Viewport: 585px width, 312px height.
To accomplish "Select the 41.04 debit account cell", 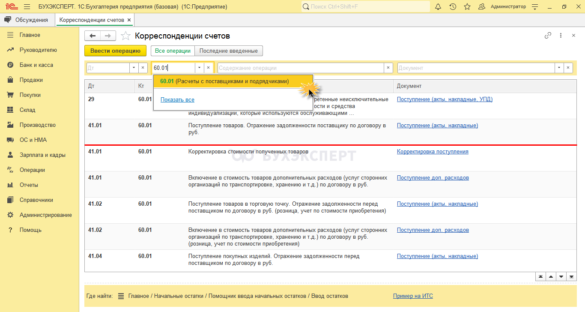I will pos(95,256).
